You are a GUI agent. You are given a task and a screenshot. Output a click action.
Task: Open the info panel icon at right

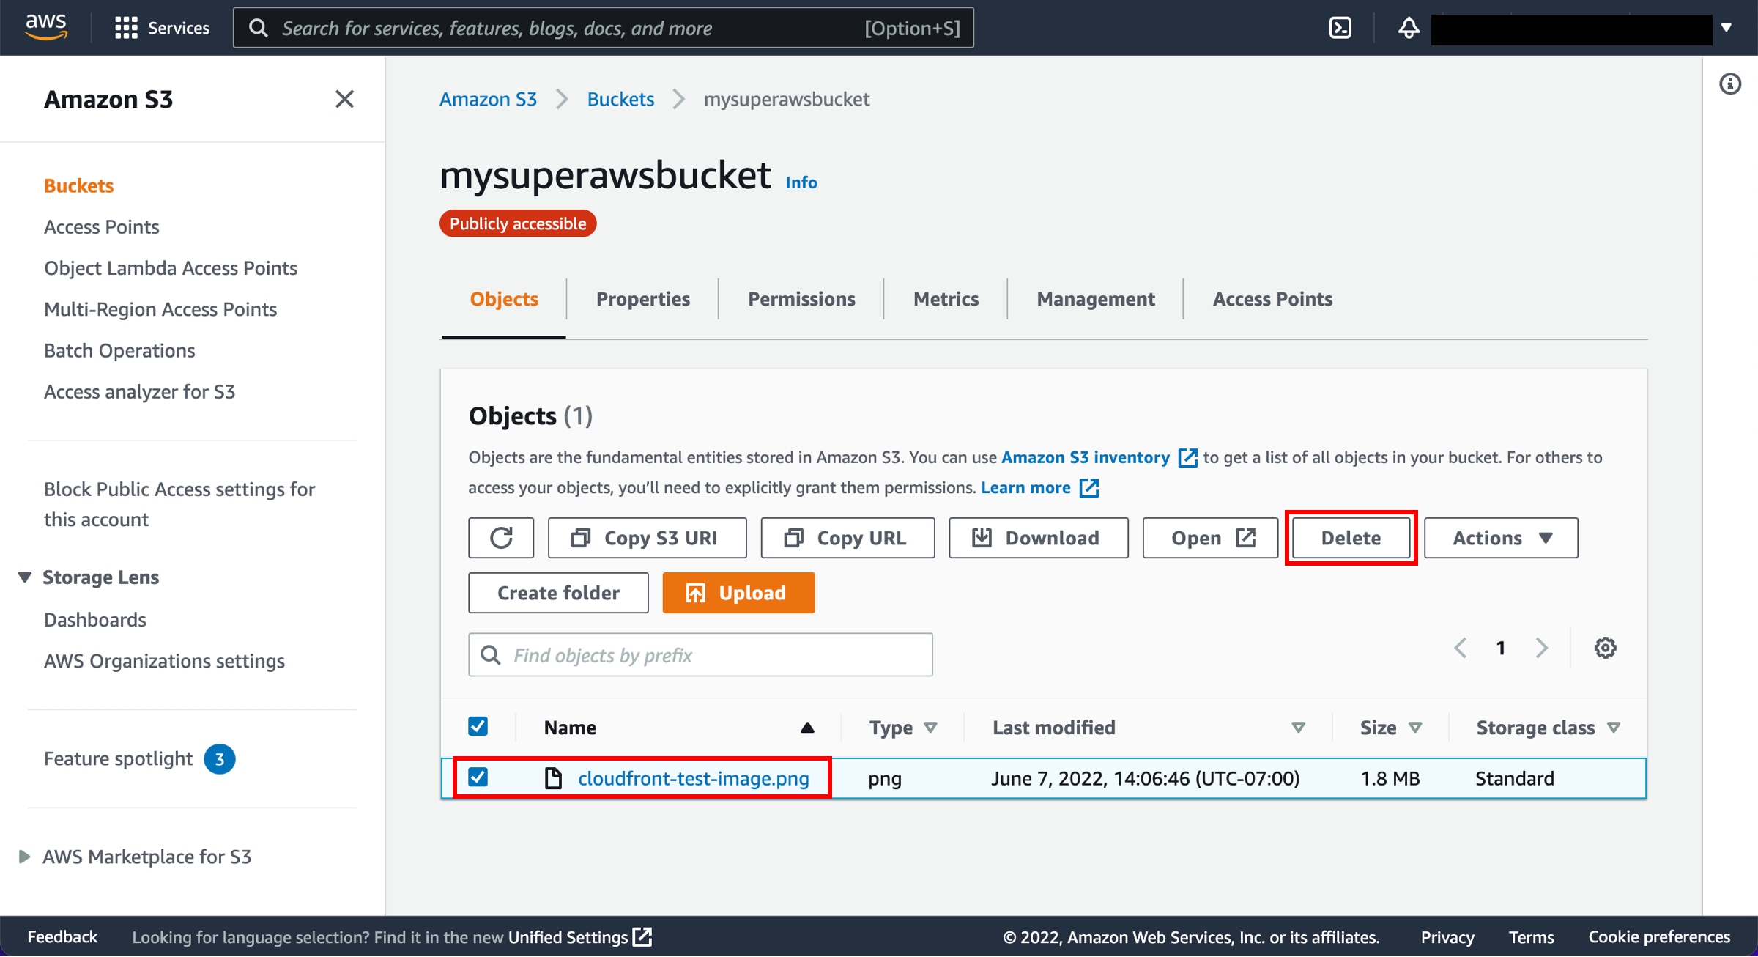(x=1730, y=84)
